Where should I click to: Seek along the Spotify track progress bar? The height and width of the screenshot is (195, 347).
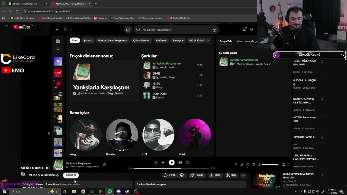pos(172,168)
